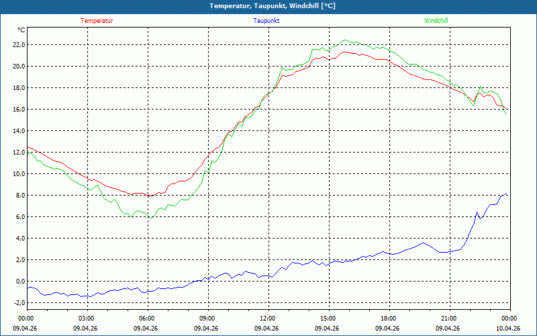Click the '10.04.26' date label
The image size is (537, 336).
(508, 329)
